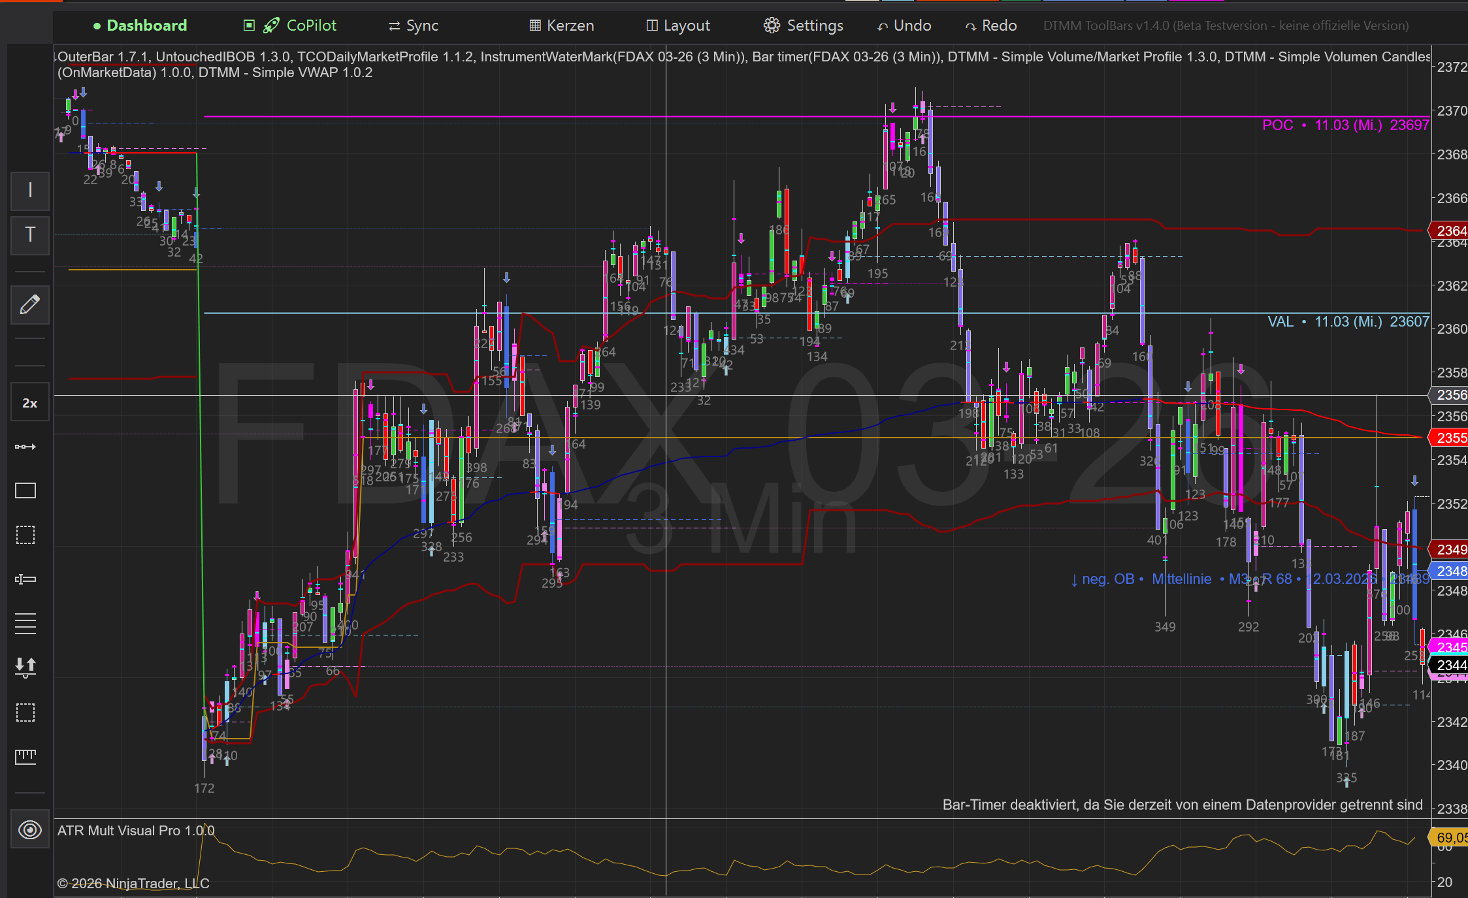Select the ruler measurement tool

(25, 756)
